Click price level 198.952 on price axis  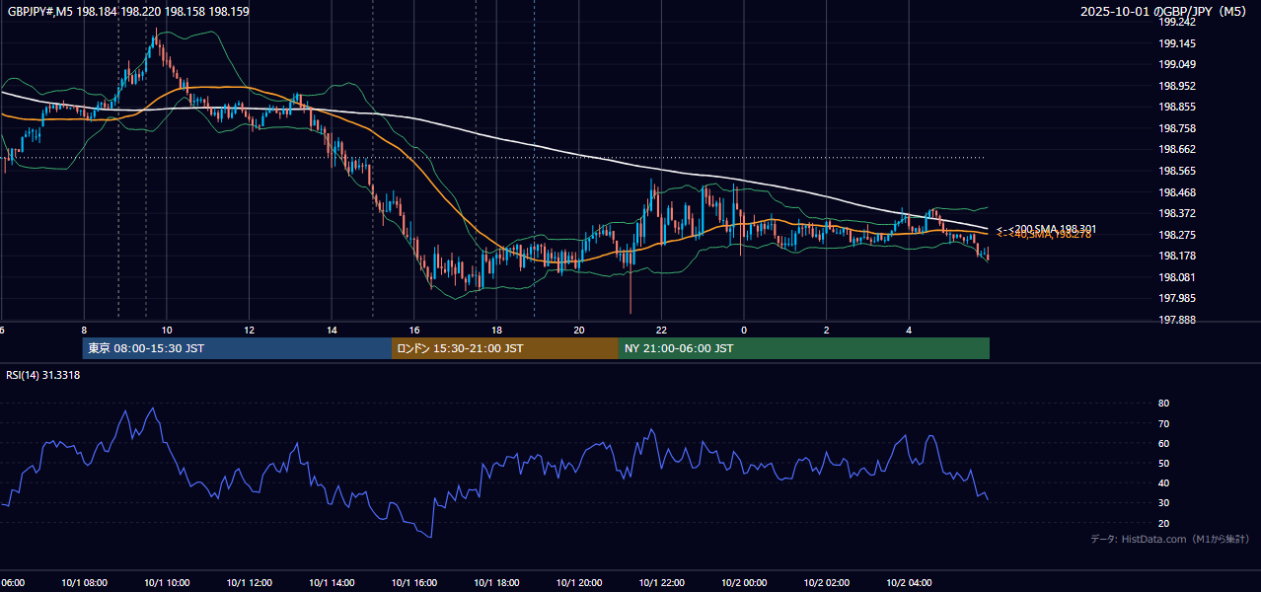click(x=1177, y=86)
